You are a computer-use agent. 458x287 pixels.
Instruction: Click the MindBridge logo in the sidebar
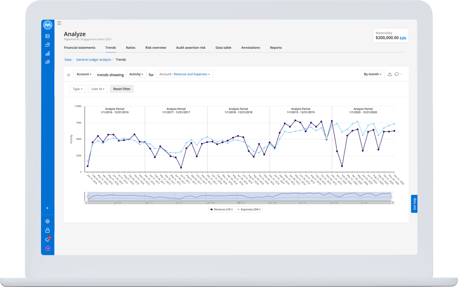(x=48, y=25)
